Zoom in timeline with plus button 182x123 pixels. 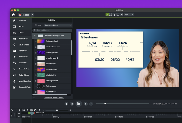pos(70,110)
